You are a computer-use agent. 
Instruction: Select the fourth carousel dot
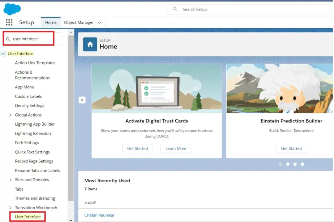(x=303, y=164)
